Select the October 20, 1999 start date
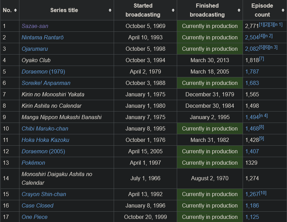The height and width of the screenshot is (222, 287). [x=145, y=217]
